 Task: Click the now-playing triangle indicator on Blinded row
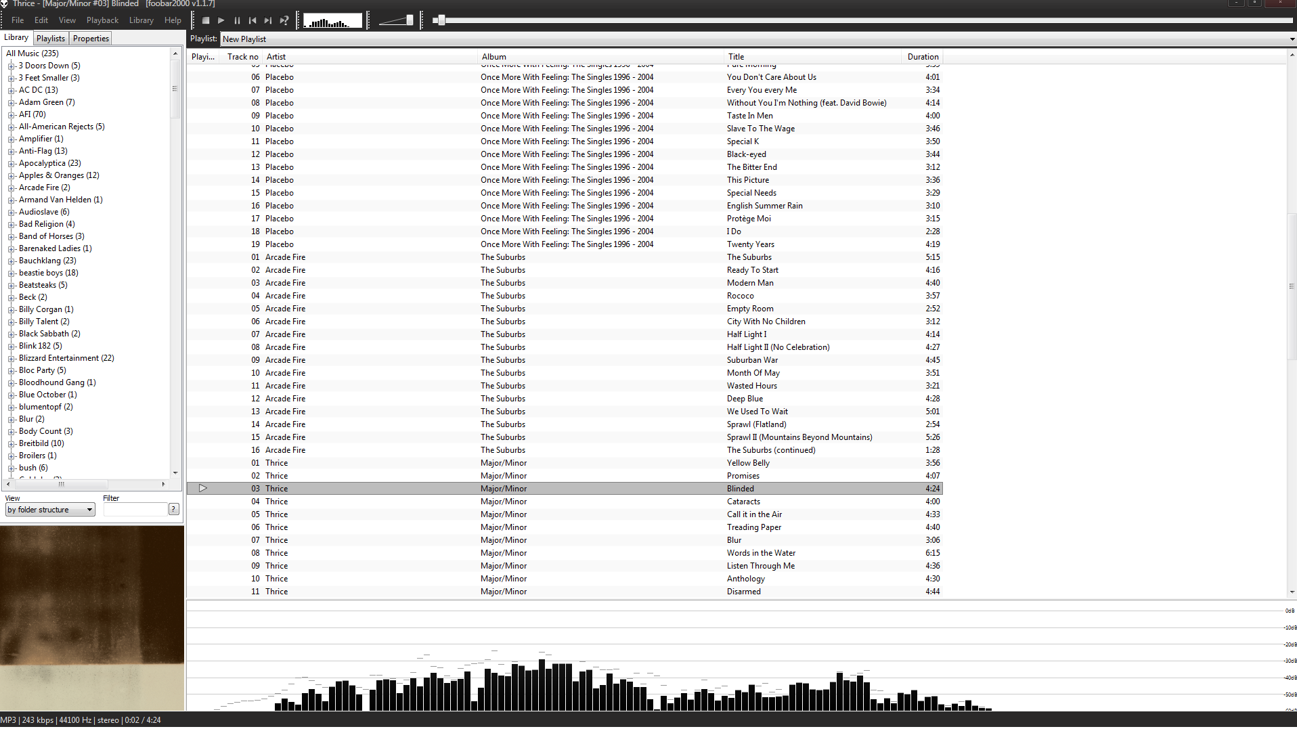[202, 489]
